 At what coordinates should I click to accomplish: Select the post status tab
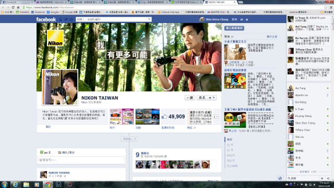click(45, 152)
